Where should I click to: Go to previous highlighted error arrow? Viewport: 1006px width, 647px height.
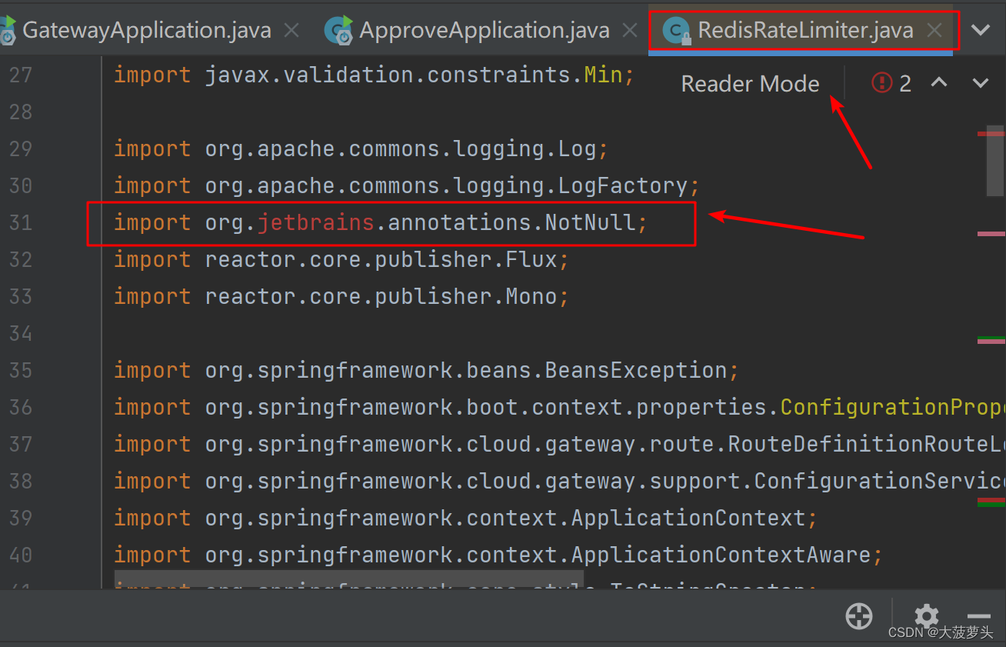tap(939, 82)
